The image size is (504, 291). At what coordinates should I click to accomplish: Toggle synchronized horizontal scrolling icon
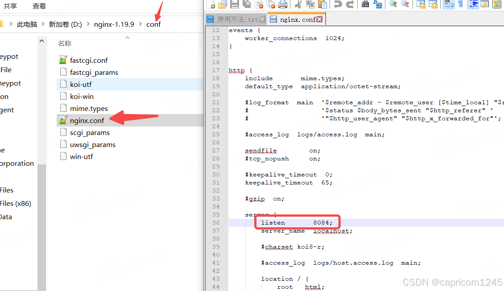pyautogui.click(x=433, y=4)
